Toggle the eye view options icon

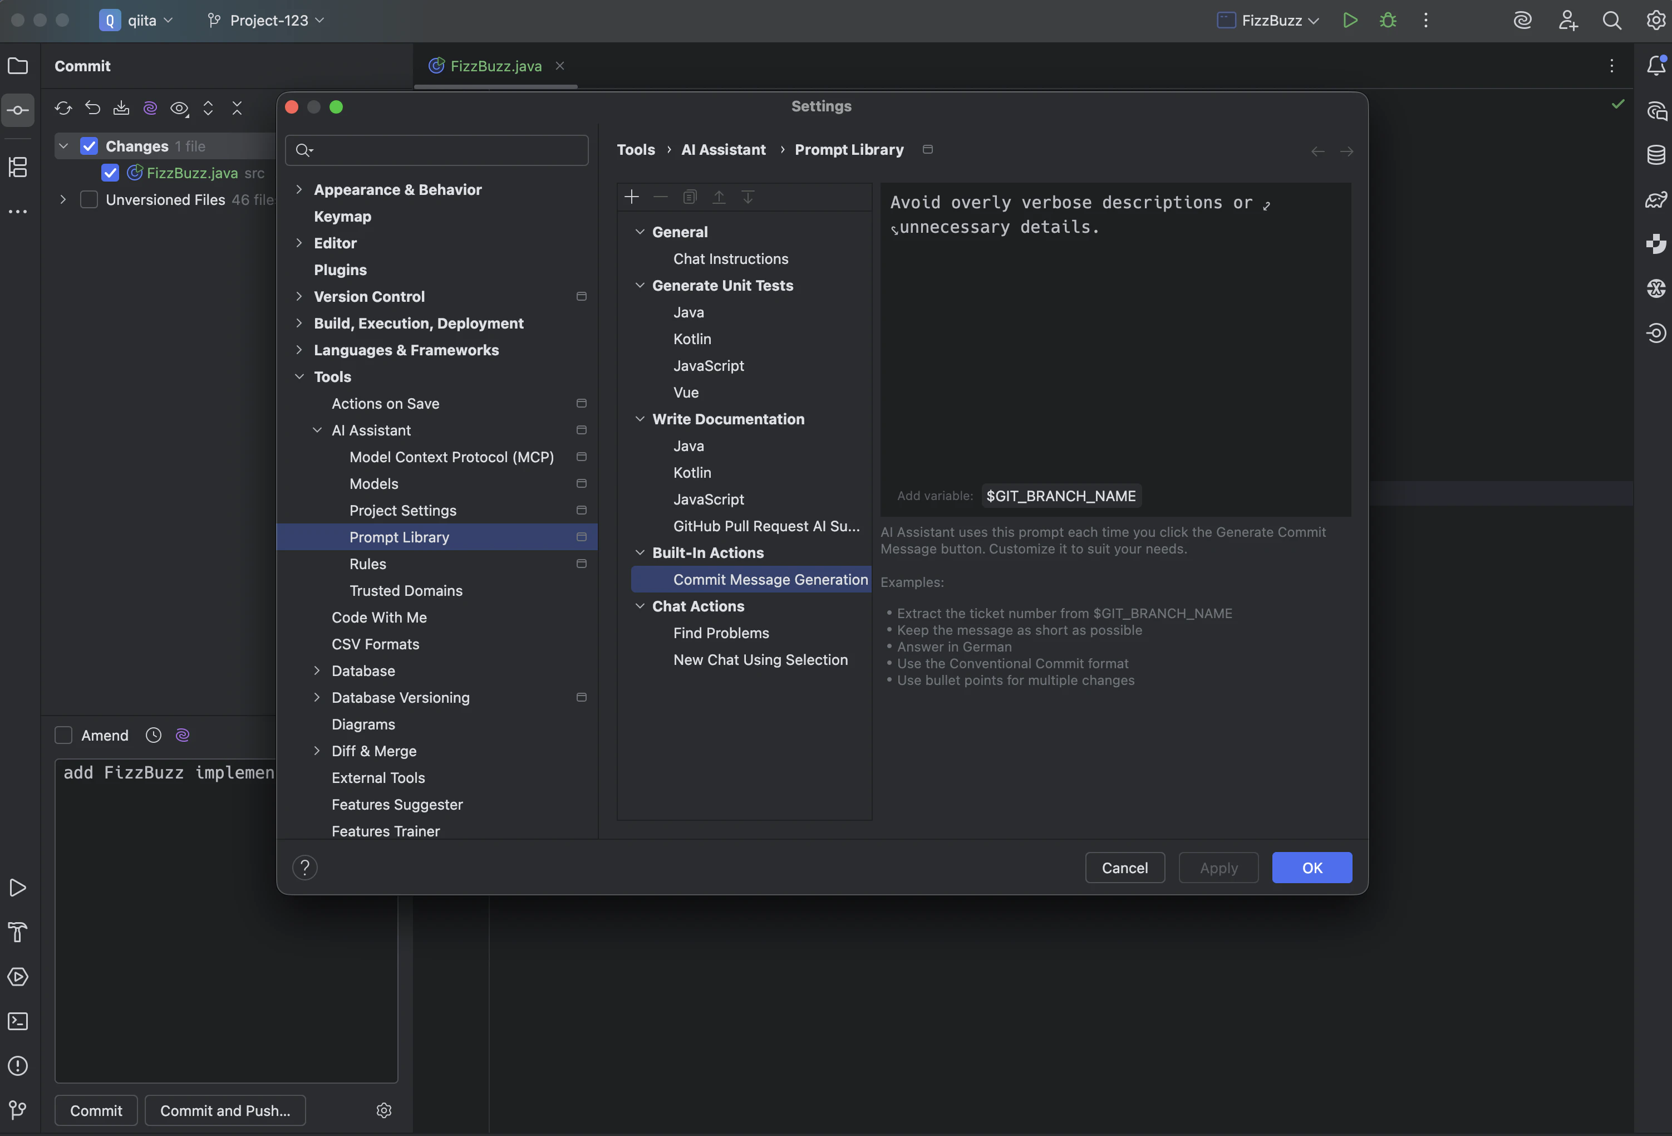point(179,109)
